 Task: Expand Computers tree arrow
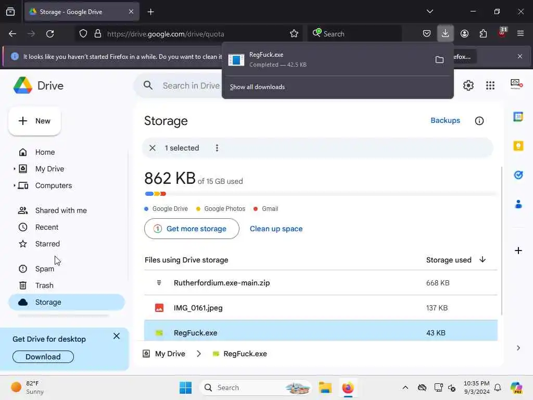14,185
